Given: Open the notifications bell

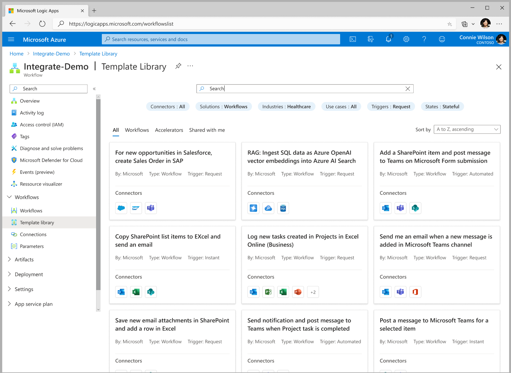Looking at the screenshot, I should (388, 39).
